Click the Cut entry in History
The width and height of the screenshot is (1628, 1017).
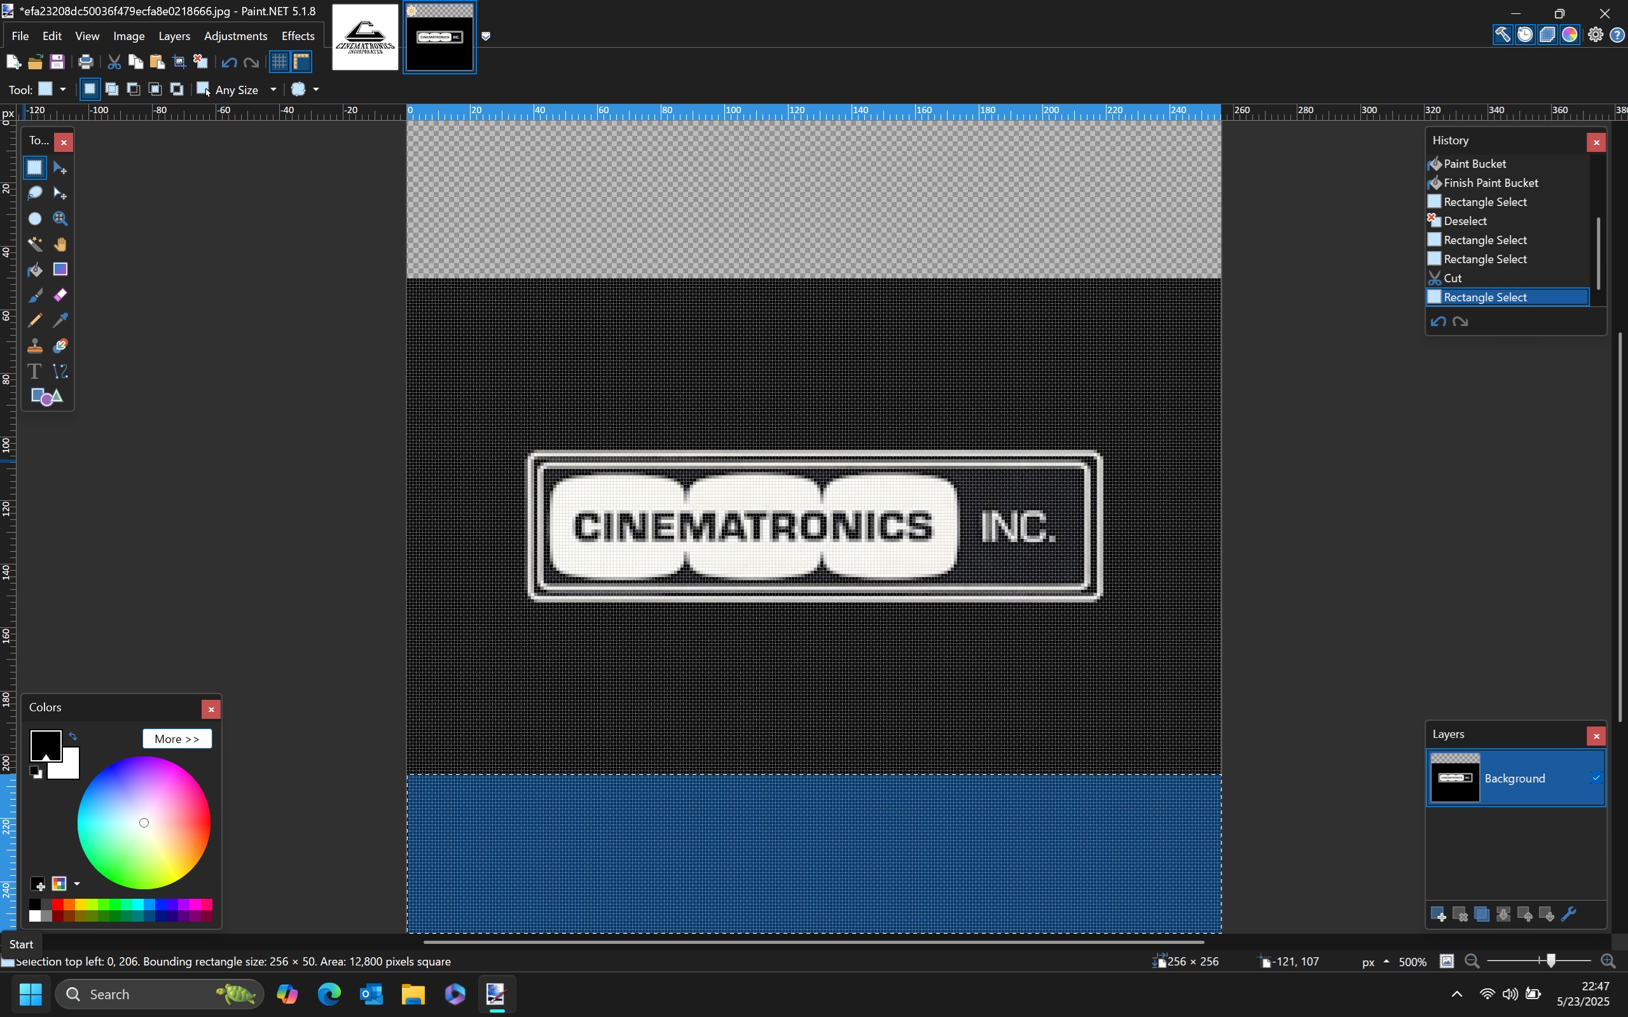1452,278
